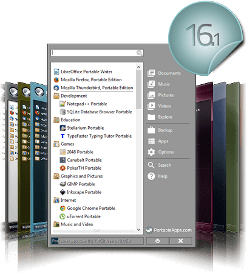Click the Explore folder icon
The width and height of the screenshot is (247, 274).
coord(151,117)
